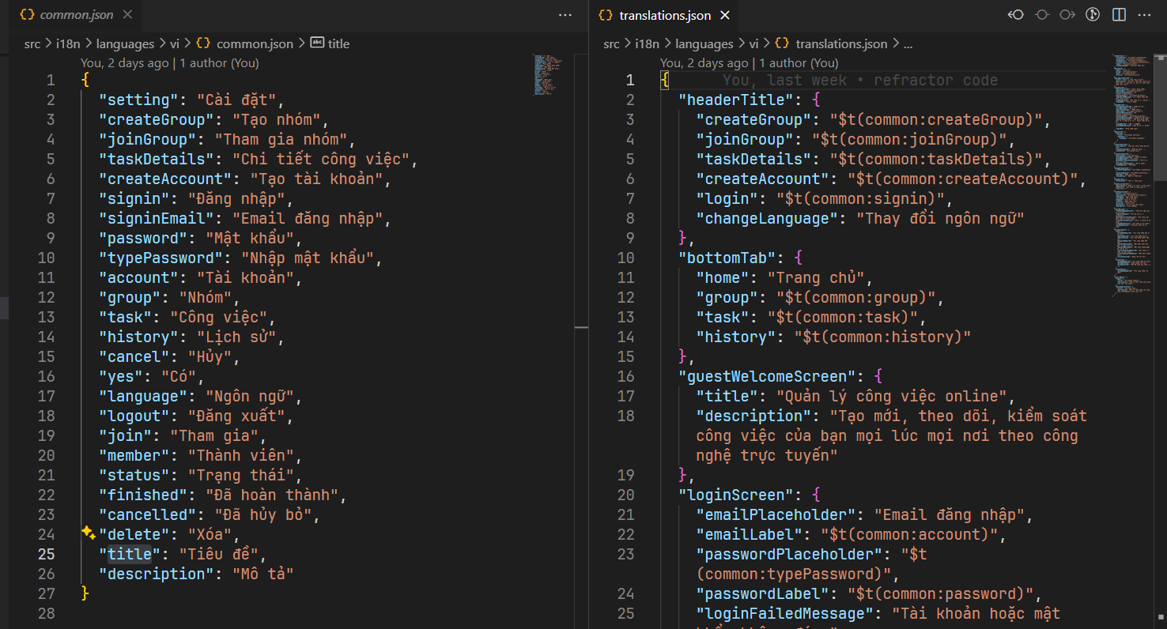Click the "guestWelcomeScreen" key in translations.json

coord(767,376)
